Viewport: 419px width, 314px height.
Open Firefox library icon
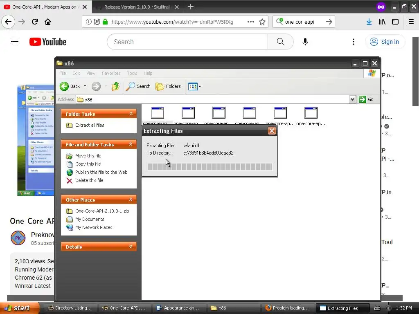pyautogui.click(x=382, y=22)
